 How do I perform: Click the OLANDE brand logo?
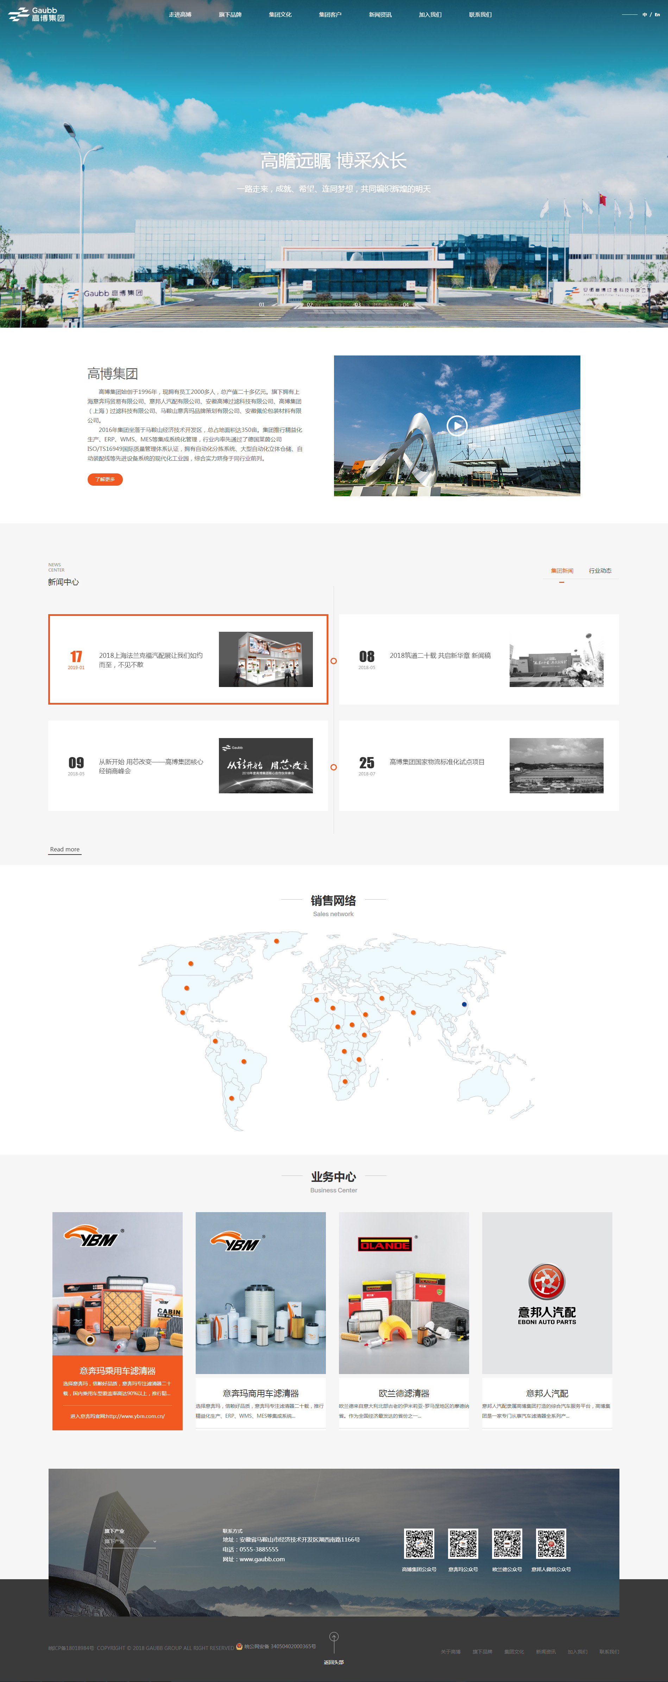(385, 1245)
